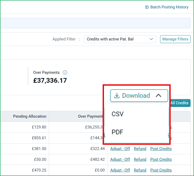194x176 pixels.
Task: Open Batch Posting History link
Action: pyautogui.click(x=167, y=7)
